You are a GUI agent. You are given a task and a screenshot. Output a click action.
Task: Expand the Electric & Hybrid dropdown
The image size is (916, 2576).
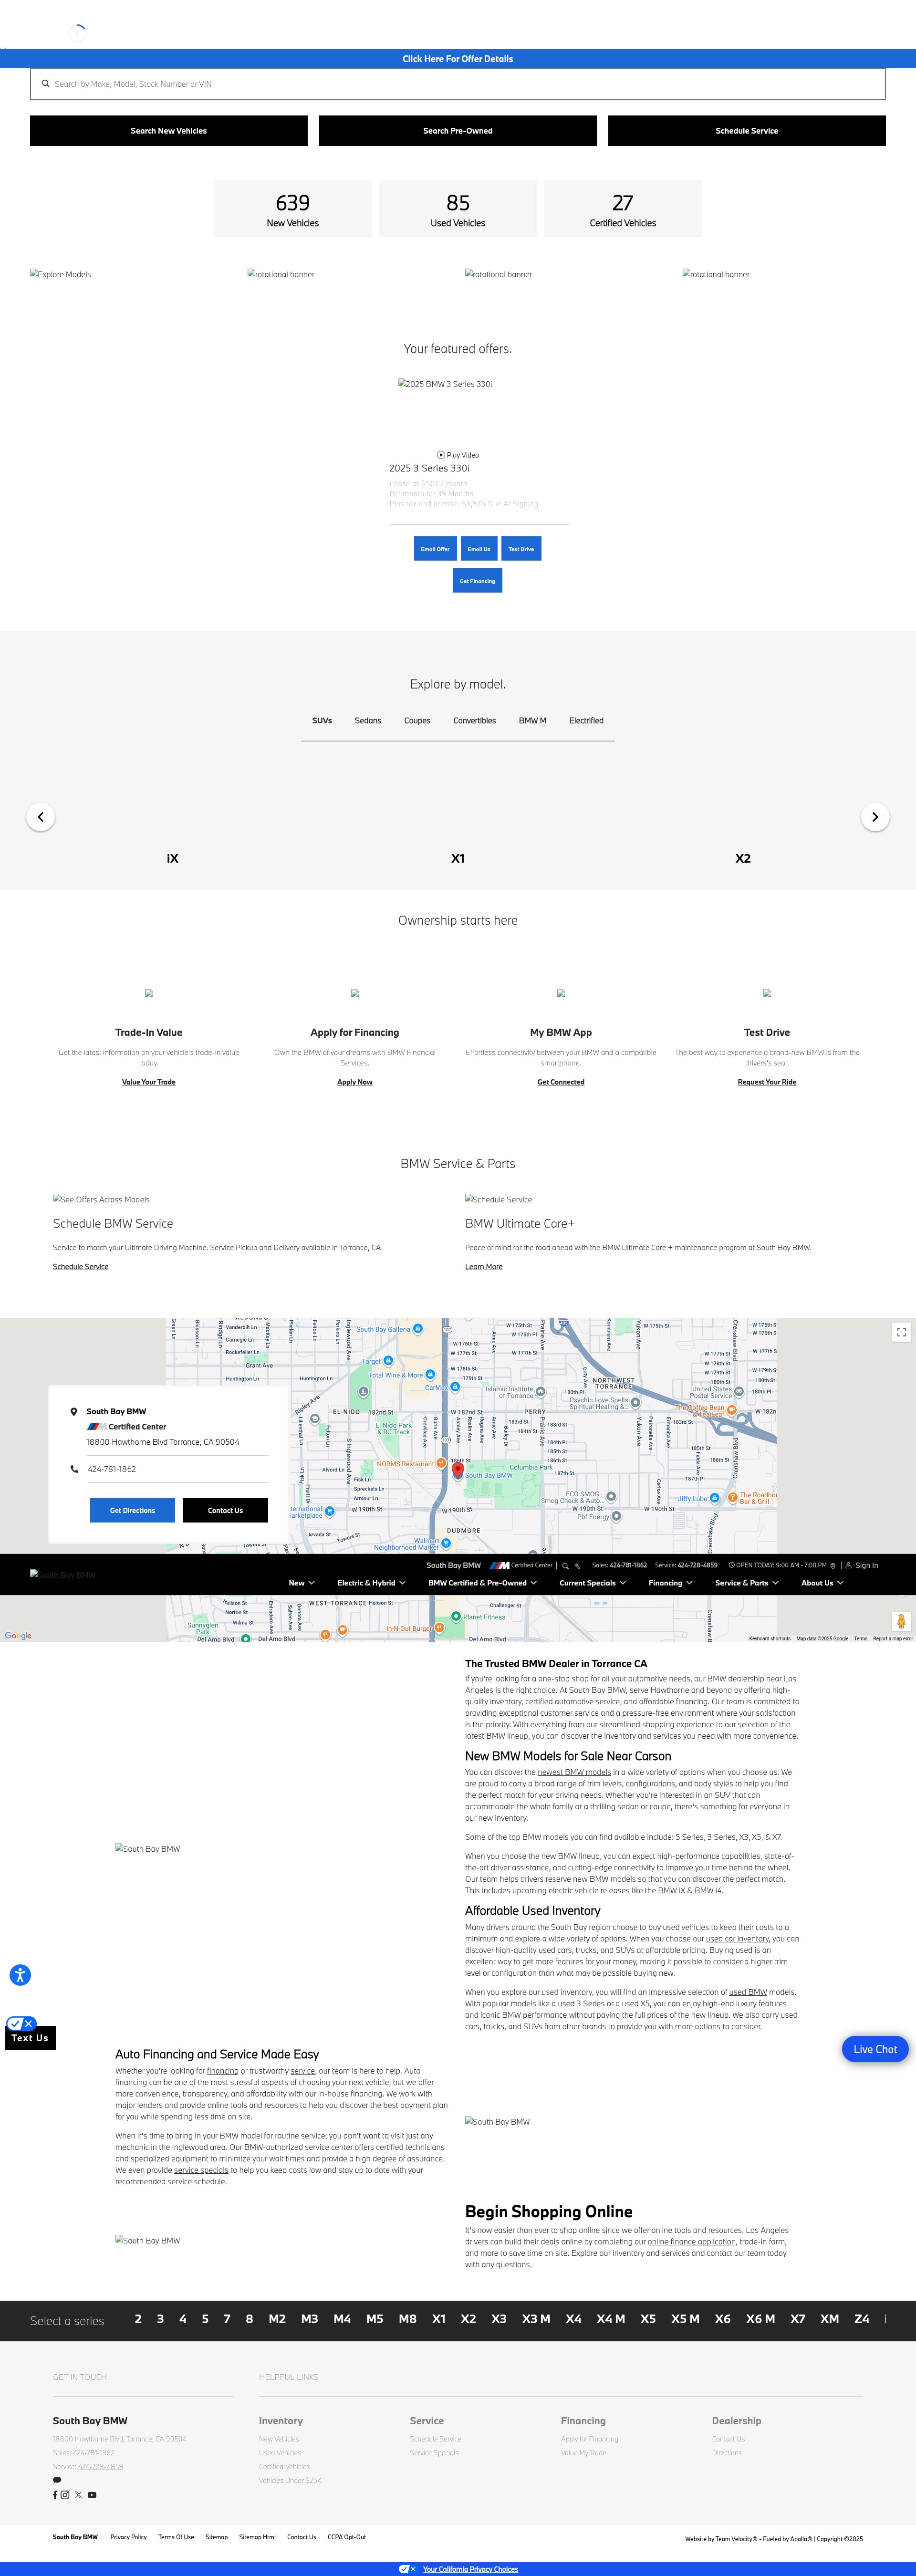coord(371,1583)
